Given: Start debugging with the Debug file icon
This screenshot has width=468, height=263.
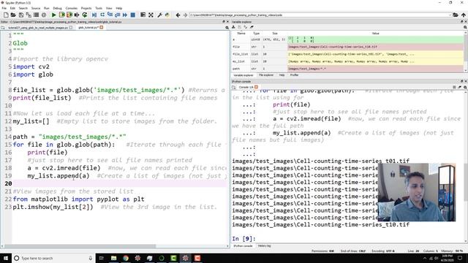Looking at the screenshot, I should coord(94,15).
